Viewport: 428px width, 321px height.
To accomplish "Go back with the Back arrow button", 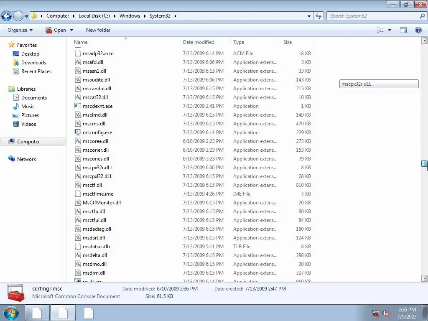I will point(6,16).
